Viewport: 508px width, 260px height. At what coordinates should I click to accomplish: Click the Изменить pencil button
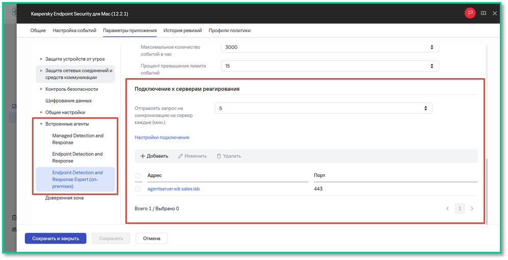193,156
